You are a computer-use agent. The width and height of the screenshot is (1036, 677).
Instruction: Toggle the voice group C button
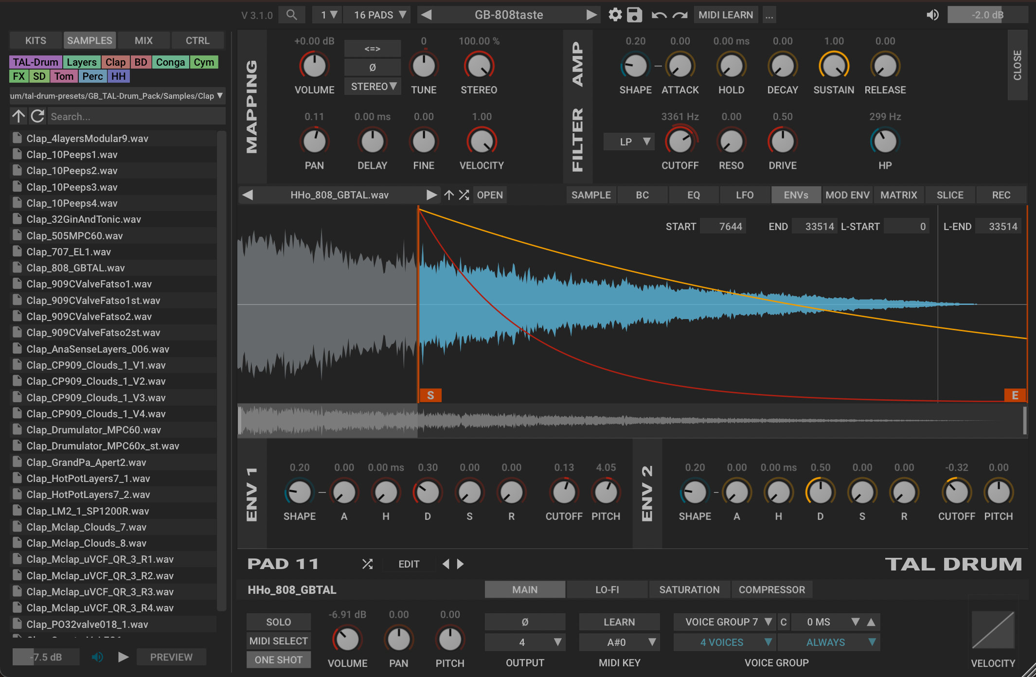point(784,622)
